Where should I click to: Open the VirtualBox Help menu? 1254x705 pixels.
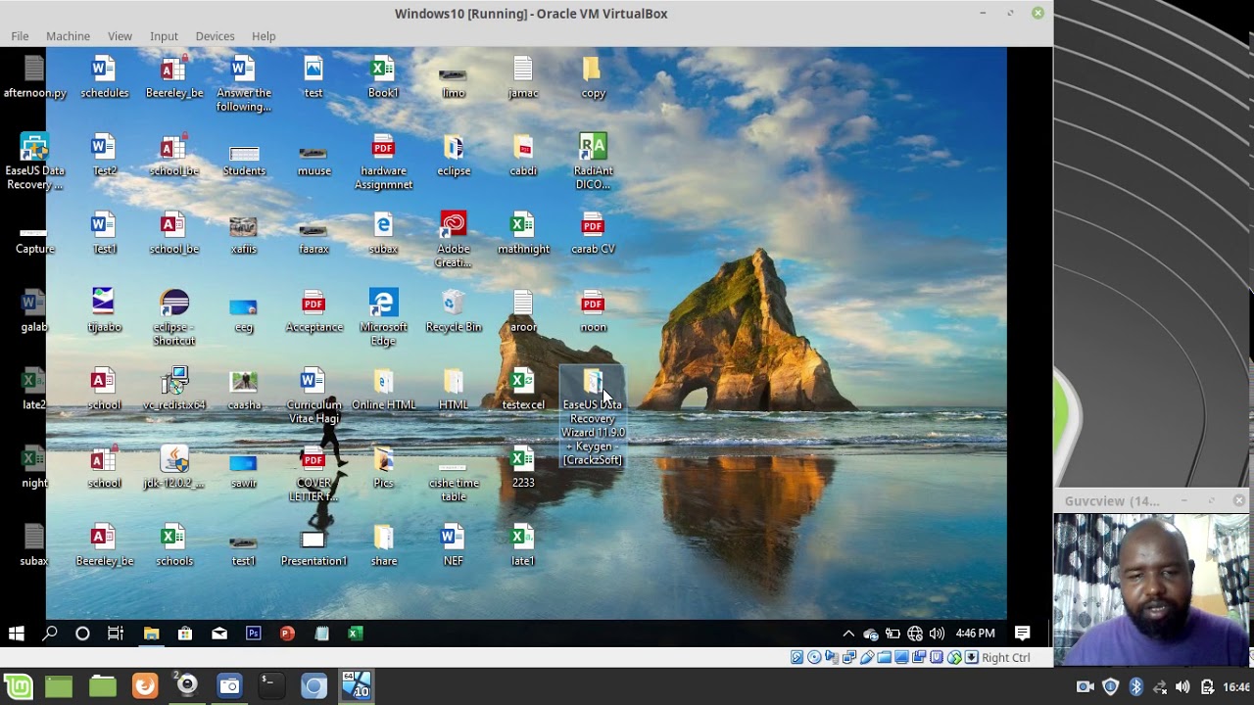[x=264, y=36]
